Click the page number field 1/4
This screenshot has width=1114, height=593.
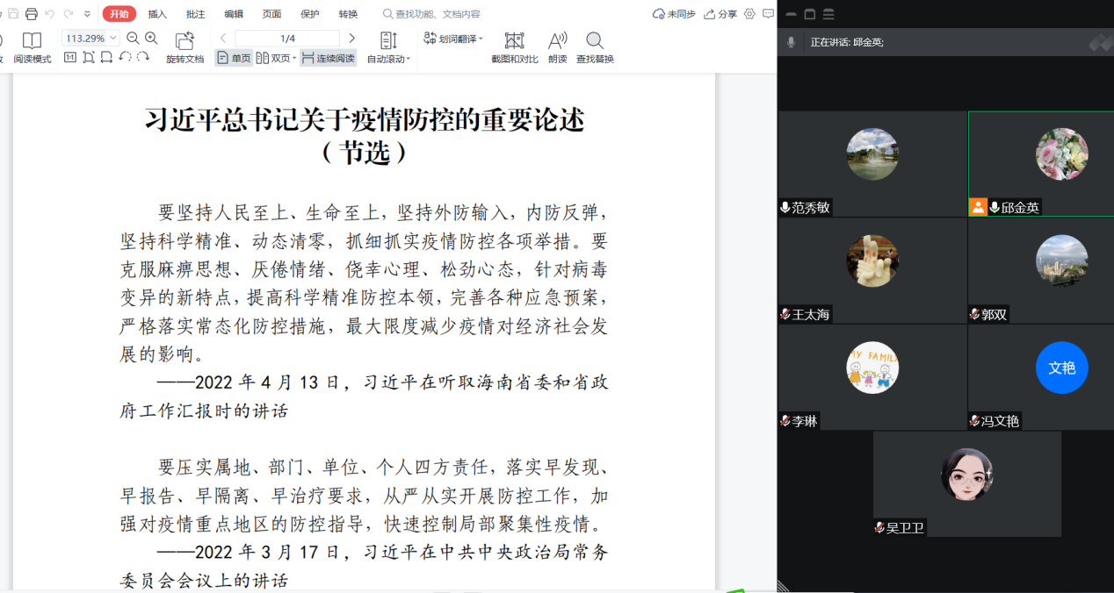[x=287, y=39]
